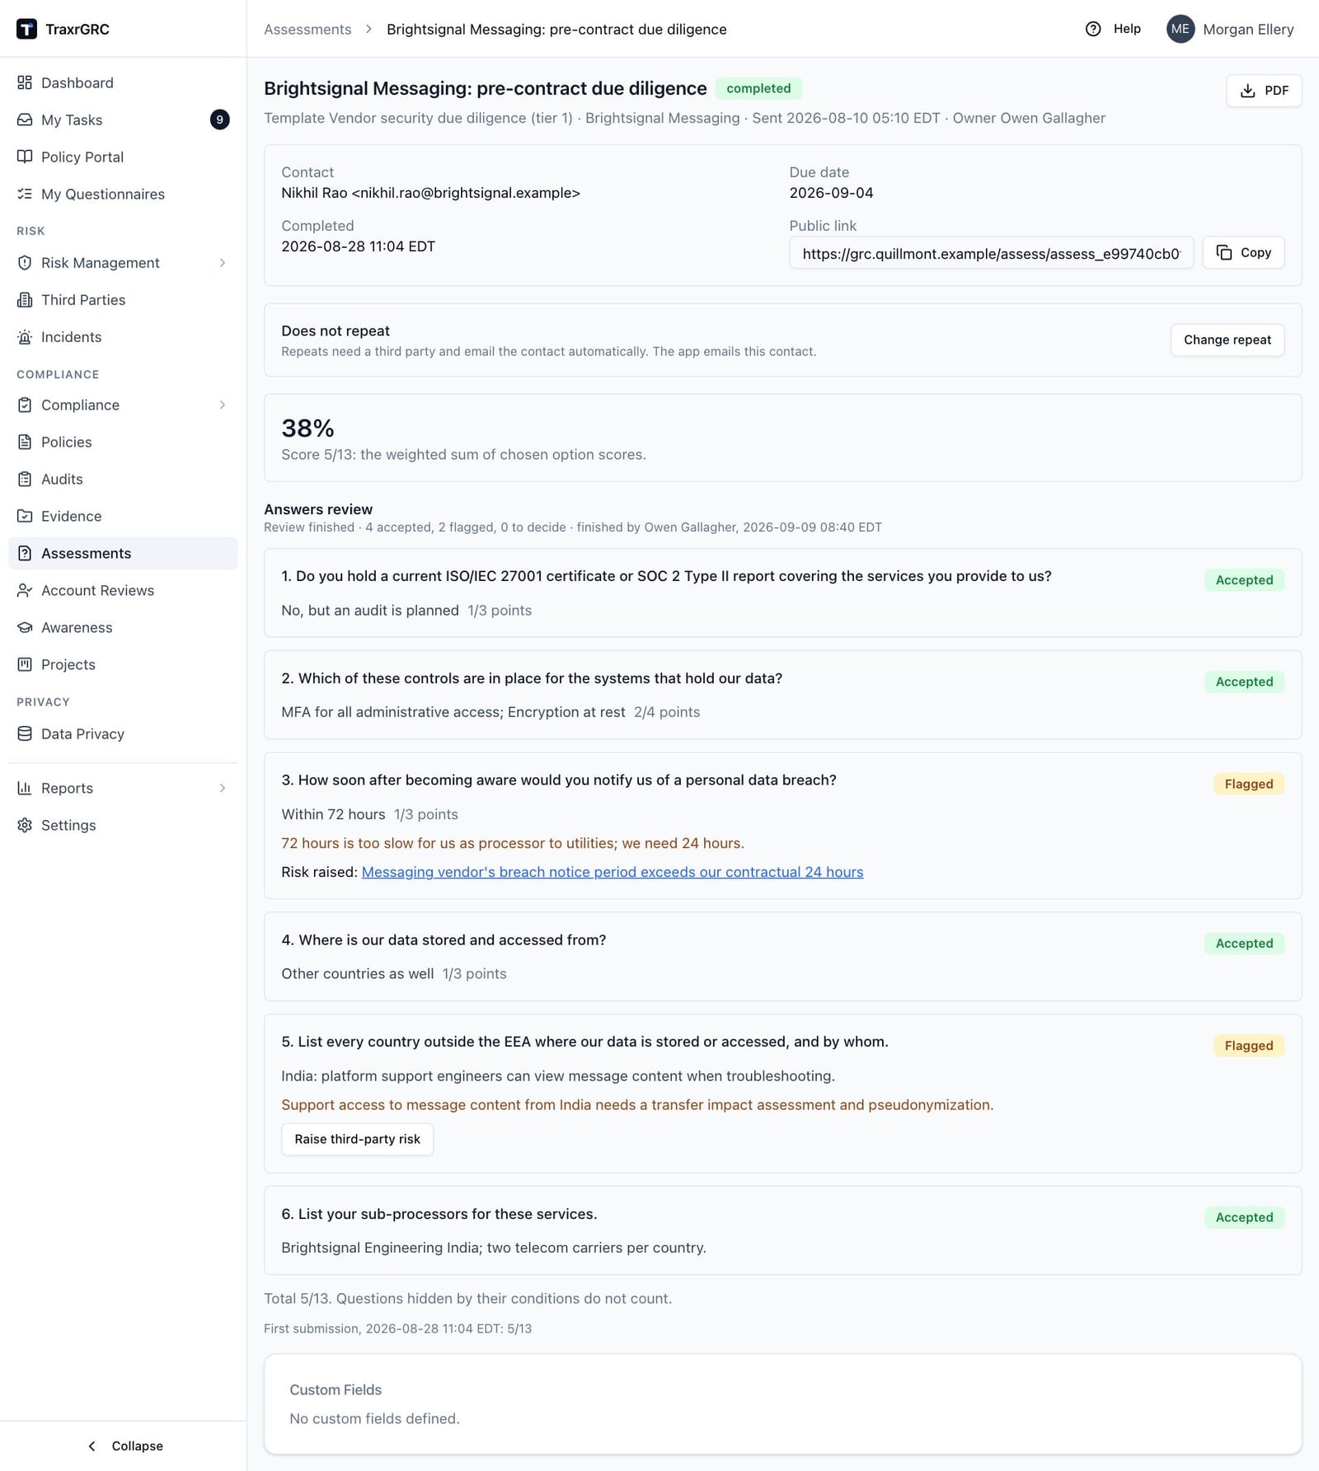1319x1471 pixels.
Task: Click the ME user avatar
Action: 1181,29
